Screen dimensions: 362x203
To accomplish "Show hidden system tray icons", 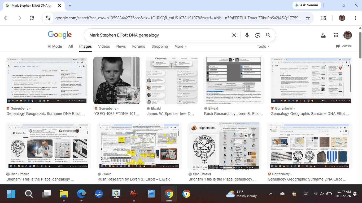I will click(271, 194).
